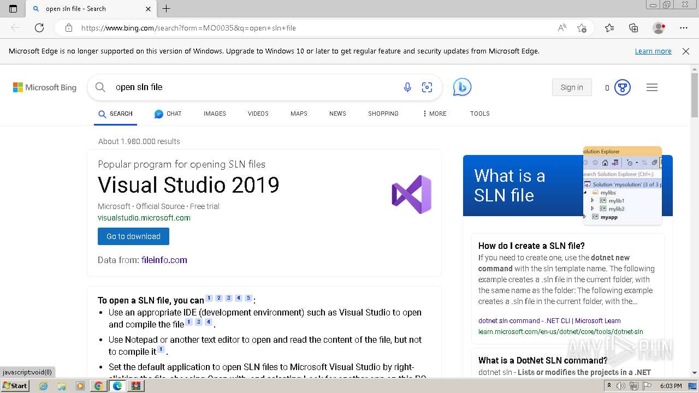Click the taskbar clock 6:03 PM
Image resolution: width=699 pixels, height=393 pixels.
[671, 386]
